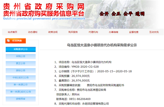Screen dimensions: 164x107
Task: Open the 代理机构 navigation item
Action: [93, 32]
